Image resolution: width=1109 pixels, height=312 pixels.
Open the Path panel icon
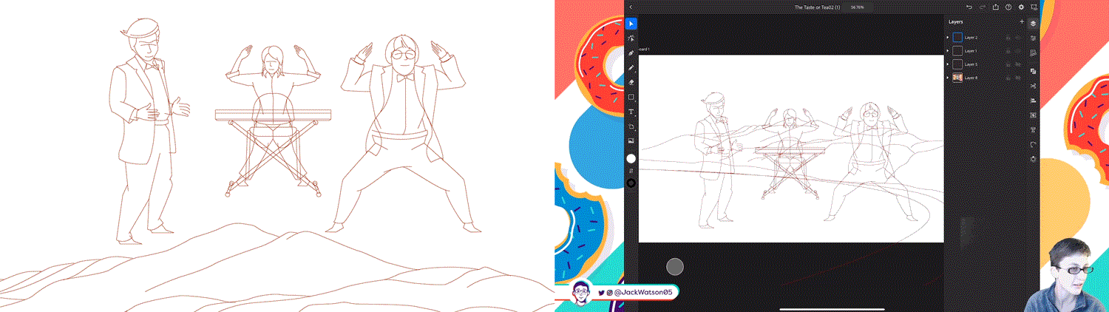click(1033, 144)
